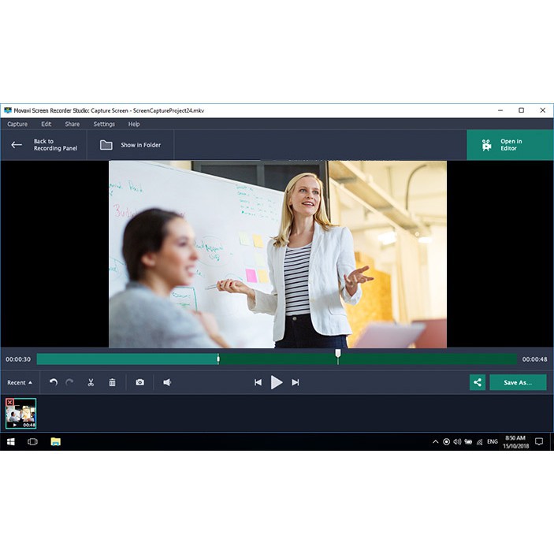The height and width of the screenshot is (554, 554).
Task: Click the Save As button
Action: (x=518, y=382)
